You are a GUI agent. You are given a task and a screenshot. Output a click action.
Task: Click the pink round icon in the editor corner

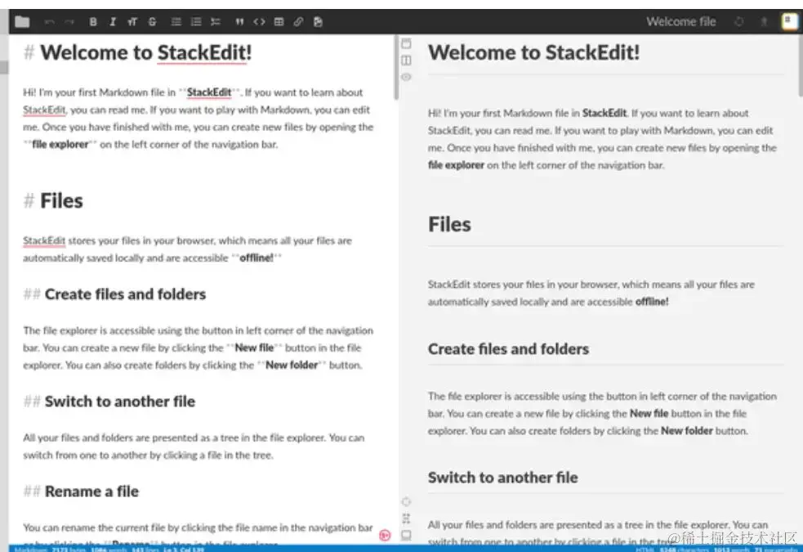pos(385,536)
